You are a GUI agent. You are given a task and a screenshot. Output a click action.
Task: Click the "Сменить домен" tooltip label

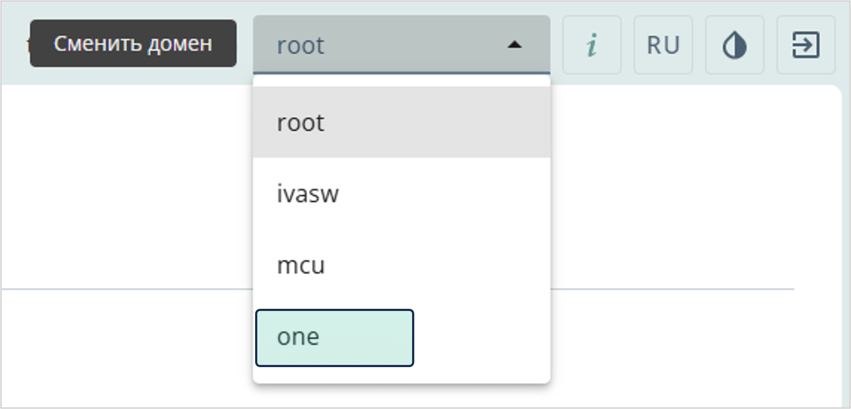pos(133,44)
